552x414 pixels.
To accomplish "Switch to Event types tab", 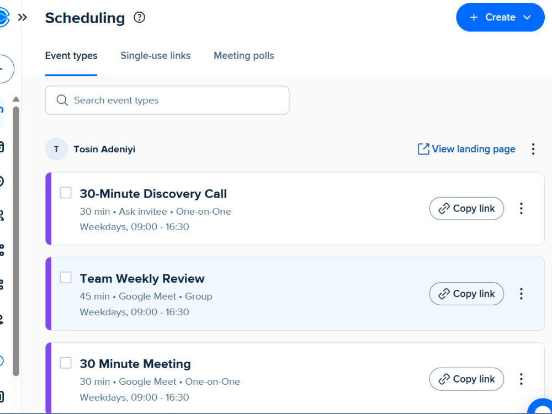I will (71, 56).
